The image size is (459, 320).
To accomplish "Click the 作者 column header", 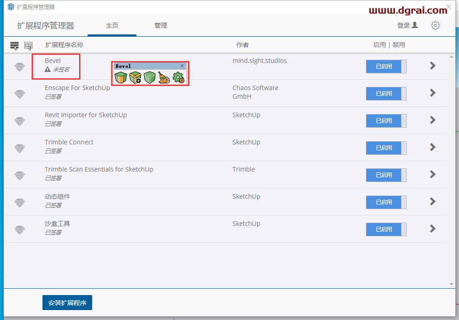I will [x=243, y=45].
